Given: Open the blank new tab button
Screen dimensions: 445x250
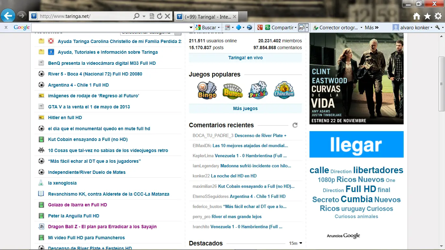Looking at the screenshot, I should [x=243, y=17].
